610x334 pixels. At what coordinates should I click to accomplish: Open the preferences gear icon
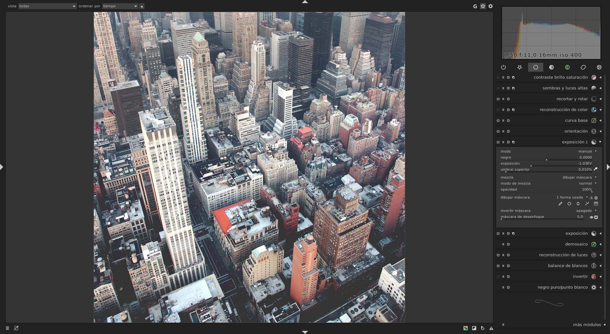point(491,6)
